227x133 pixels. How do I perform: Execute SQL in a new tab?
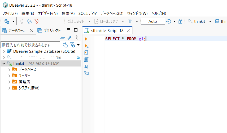[x=86, y=46]
